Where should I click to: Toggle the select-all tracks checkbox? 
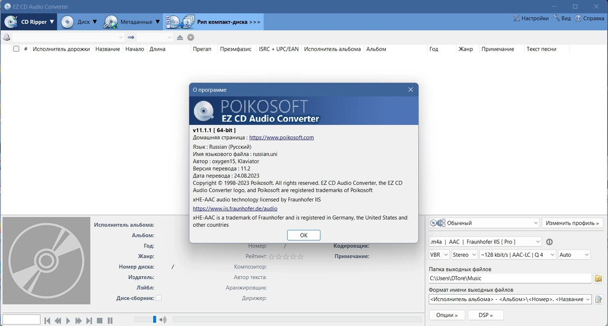coord(16,49)
